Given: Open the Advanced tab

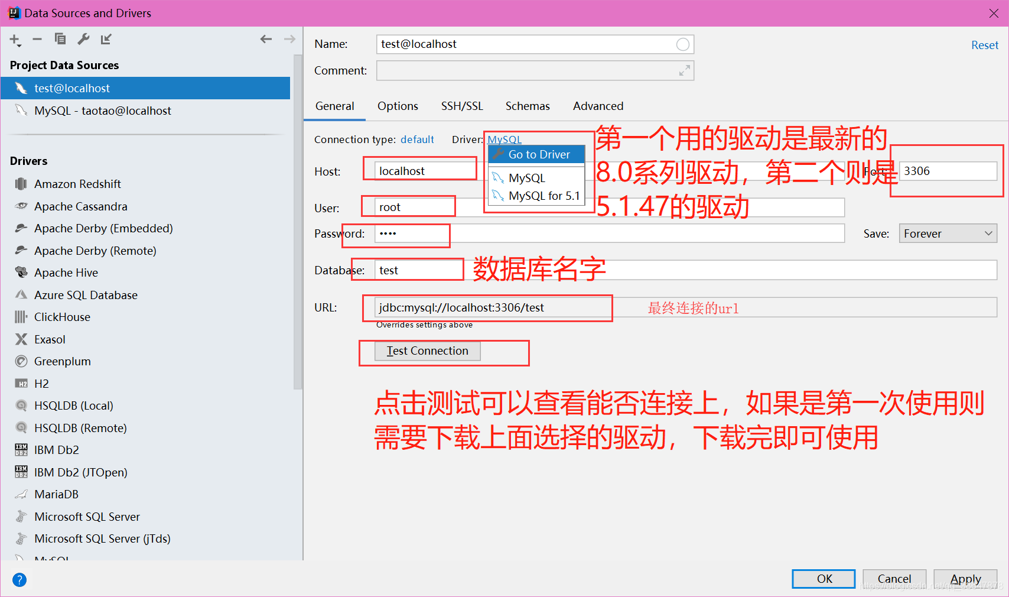Looking at the screenshot, I should (x=598, y=106).
